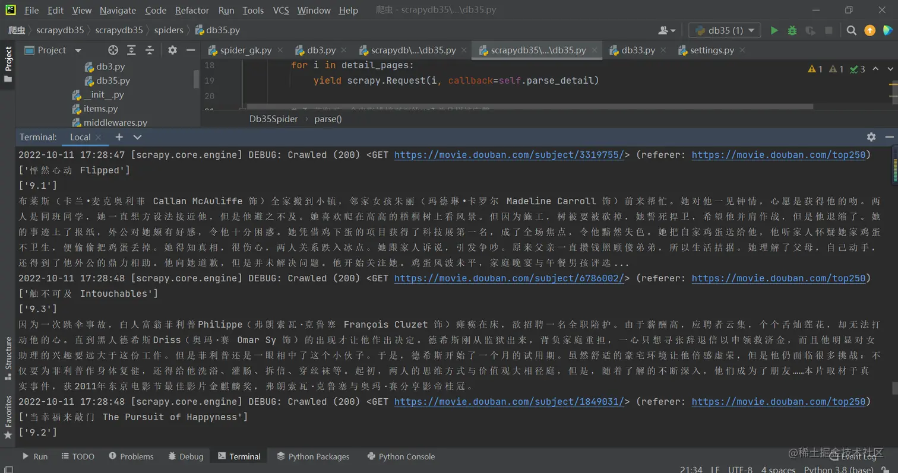Toggle the Project side tool button
This screenshot has width=898, height=473.
(x=8, y=64)
